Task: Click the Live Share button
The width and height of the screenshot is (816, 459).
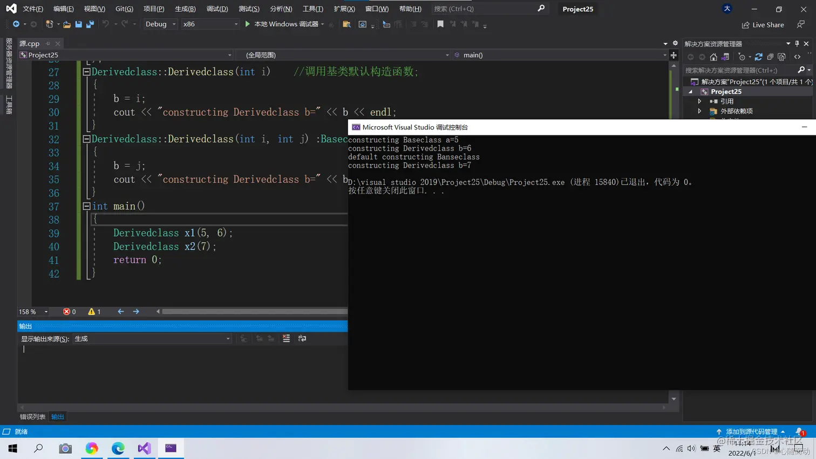Action: coord(763,25)
